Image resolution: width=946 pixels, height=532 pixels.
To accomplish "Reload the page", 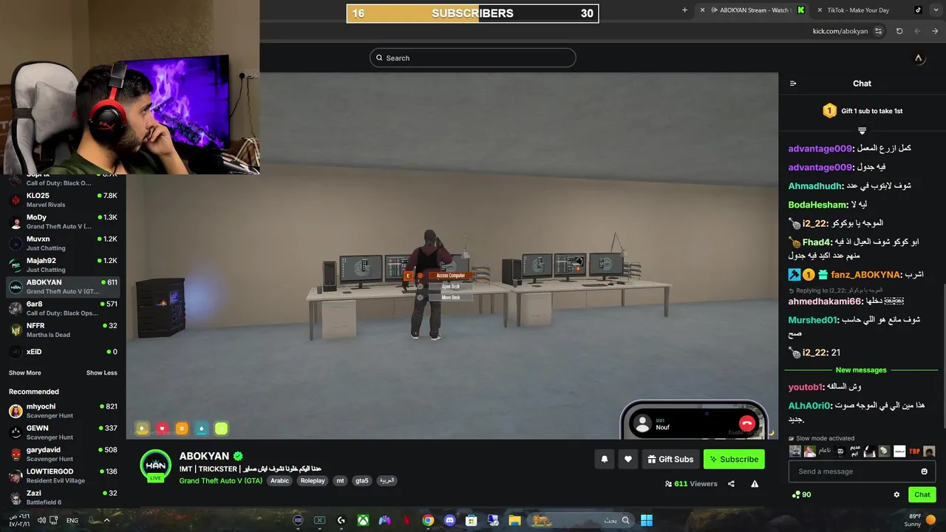I will [899, 31].
